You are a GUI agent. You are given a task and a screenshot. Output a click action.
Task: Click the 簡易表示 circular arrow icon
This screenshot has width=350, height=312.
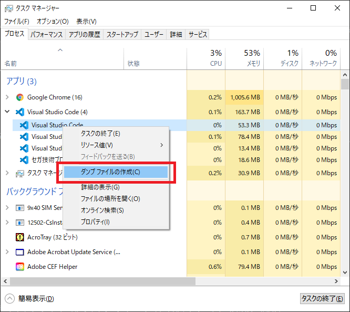point(10,299)
